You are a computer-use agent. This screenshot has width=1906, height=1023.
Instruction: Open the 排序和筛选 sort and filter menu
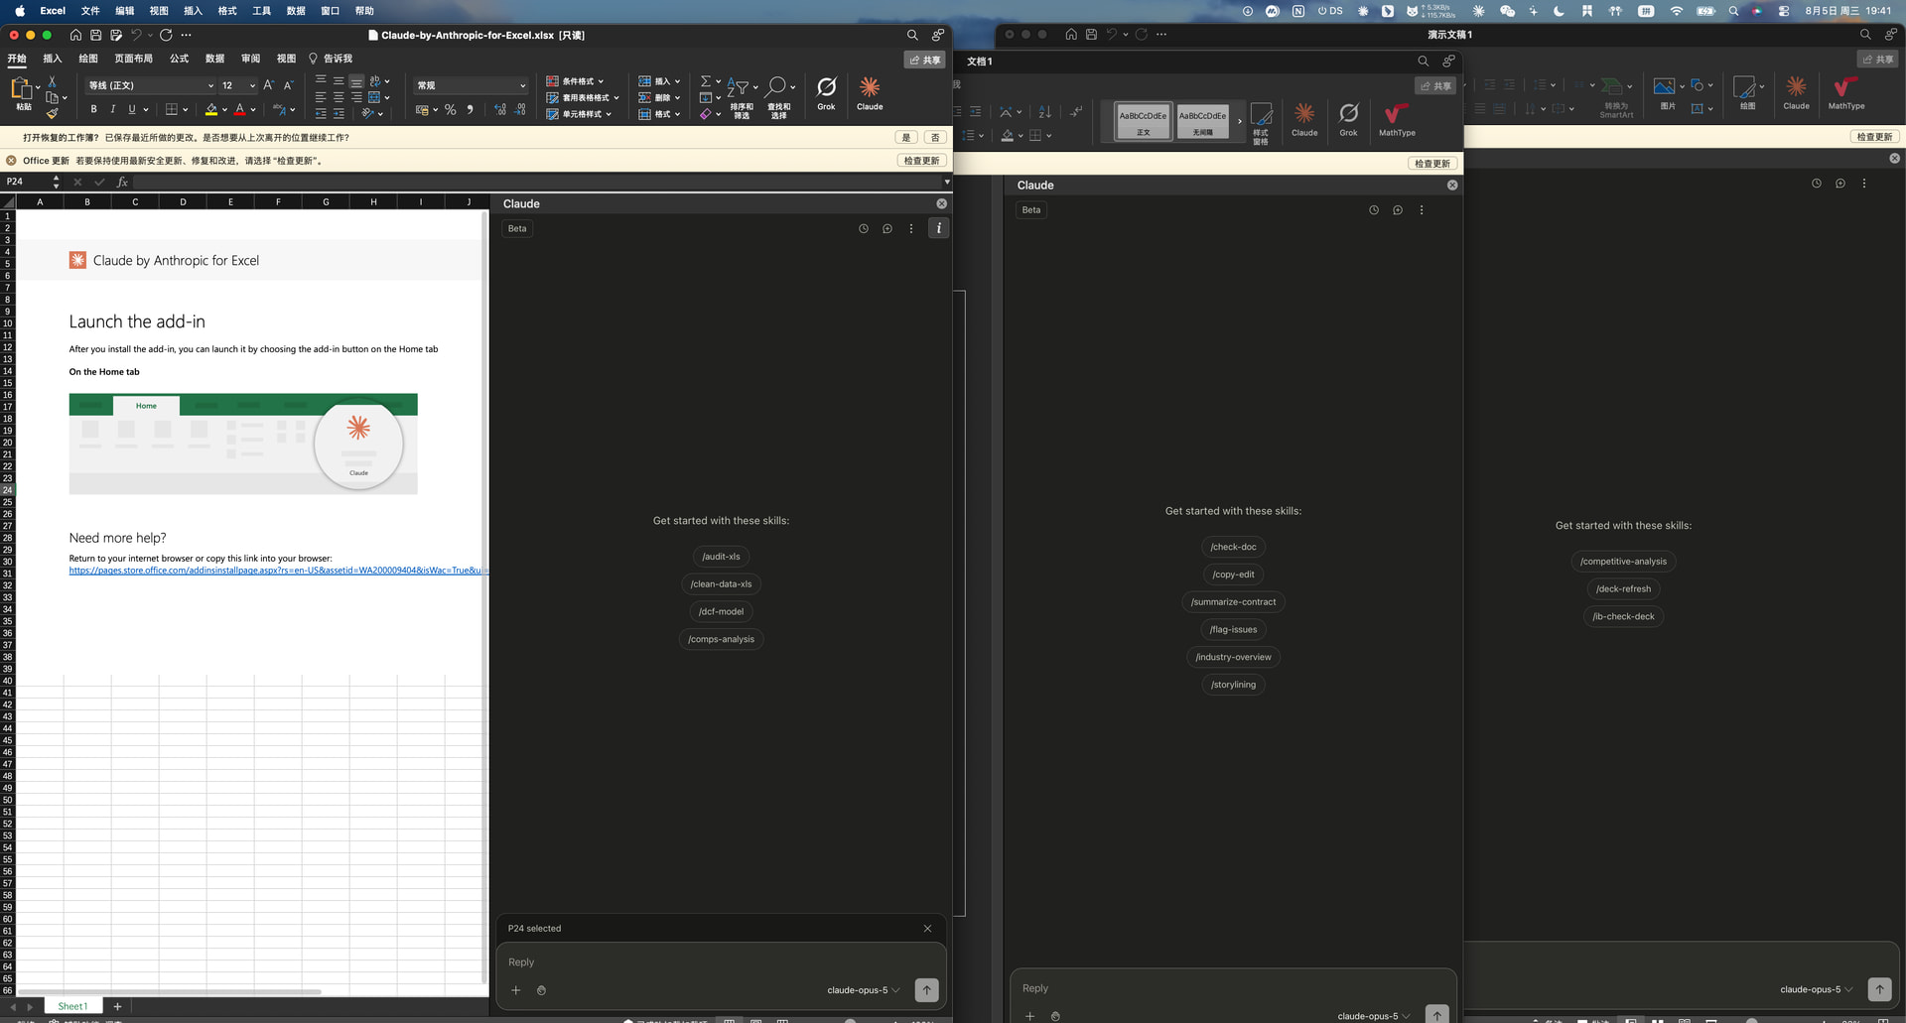click(x=742, y=97)
